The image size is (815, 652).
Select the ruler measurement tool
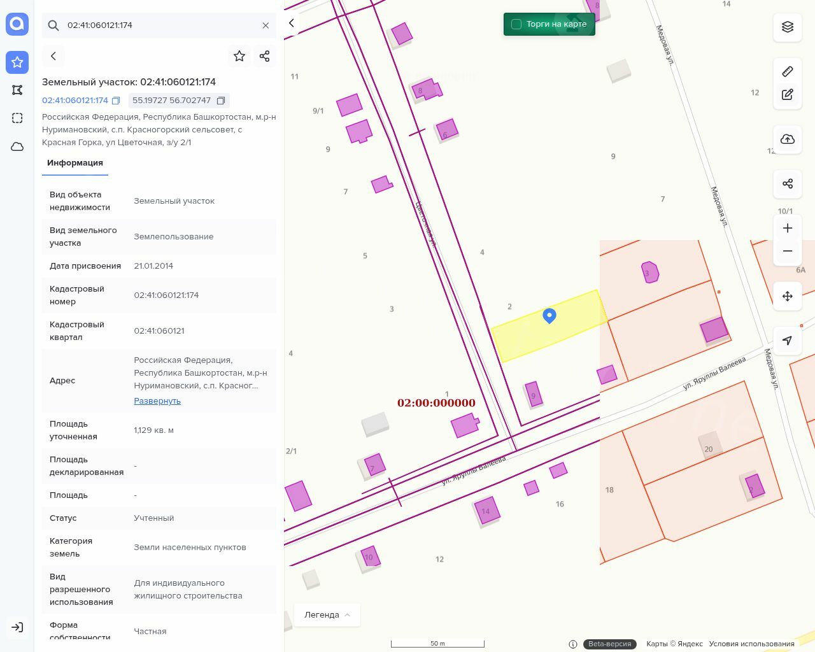pos(788,71)
